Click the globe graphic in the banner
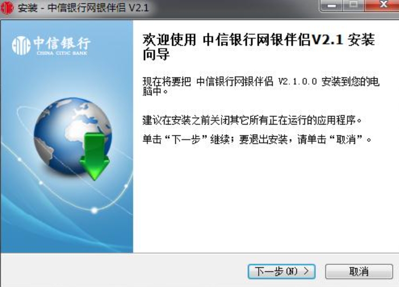The width and height of the screenshot is (399, 287). point(73,136)
